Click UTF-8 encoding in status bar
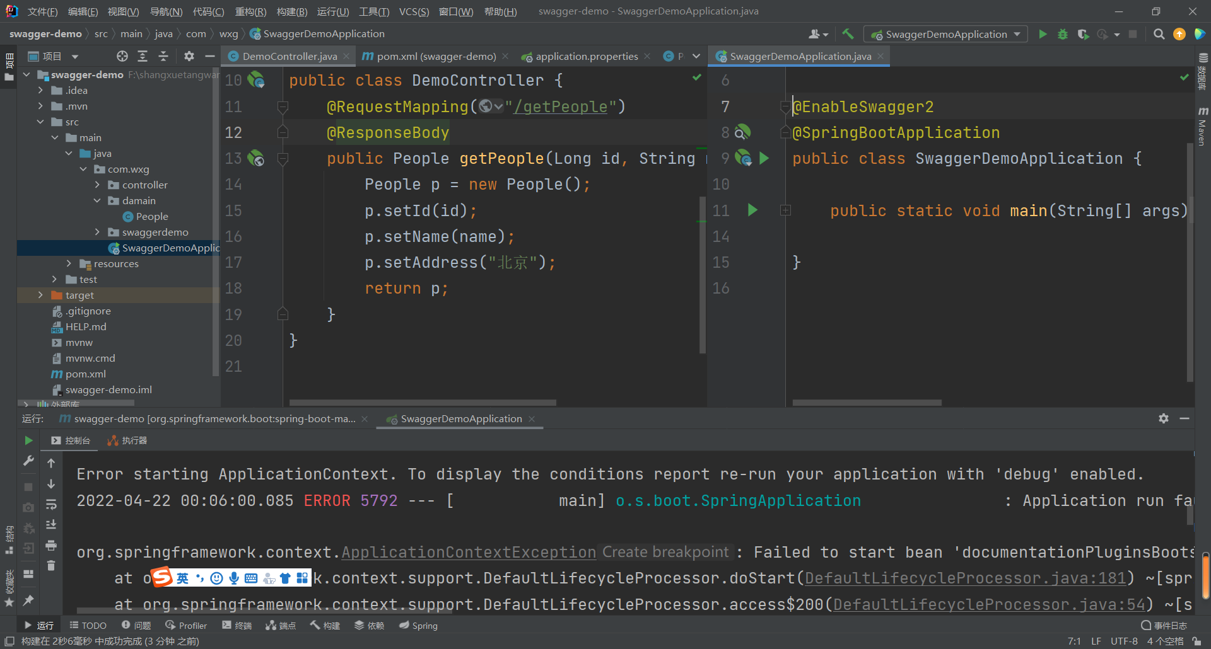 (1124, 641)
